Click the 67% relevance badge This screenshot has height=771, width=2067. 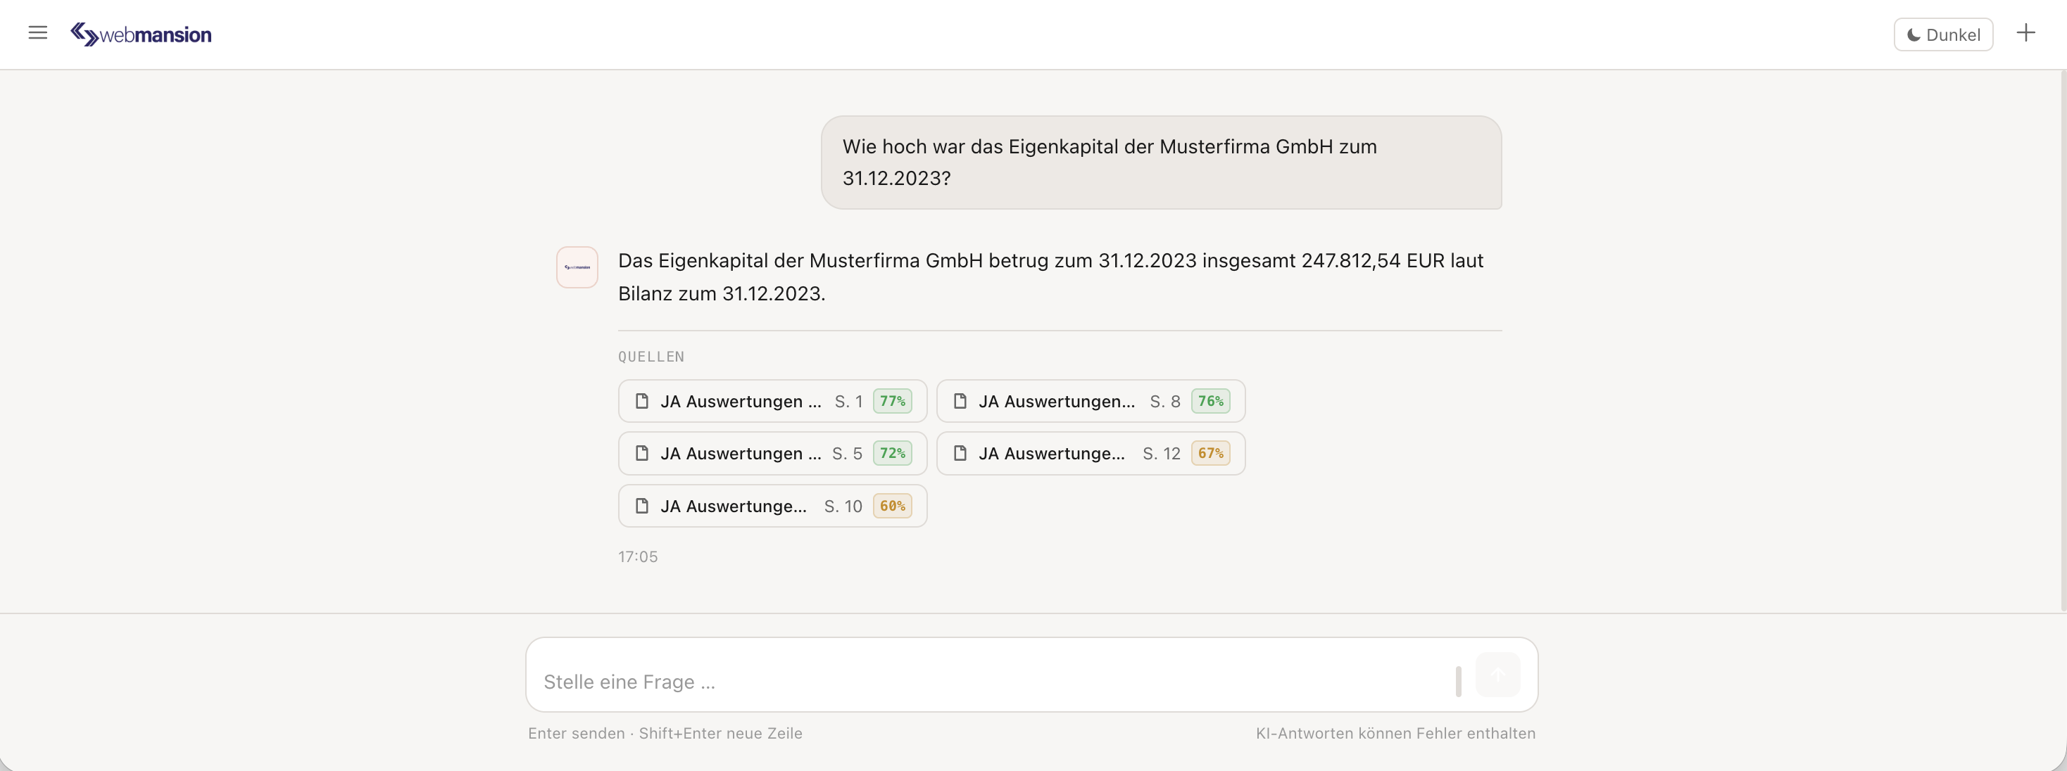click(x=1210, y=453)
